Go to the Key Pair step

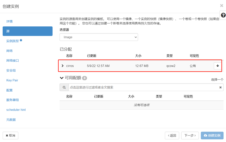pyautogui.click(x=12, y=80)
